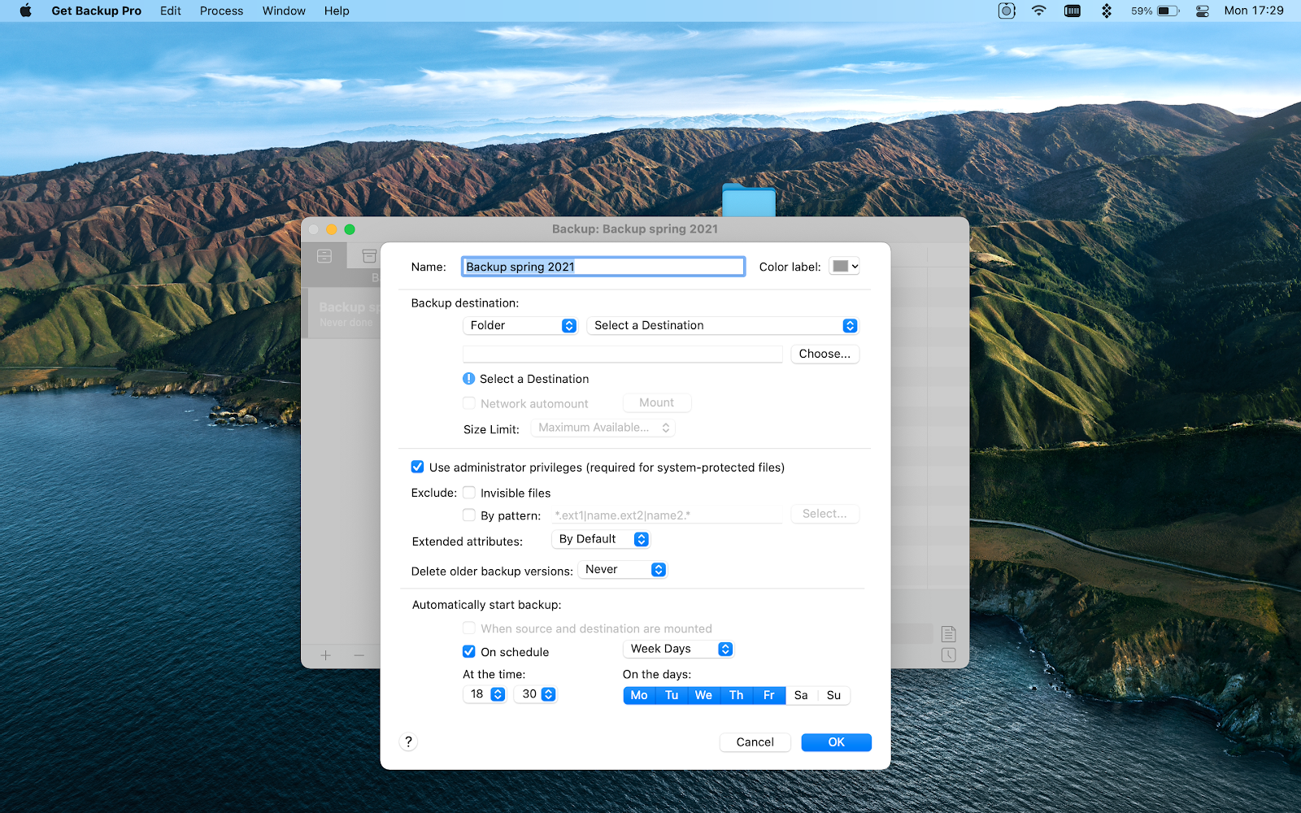Click the pattern Select... button

[825, 514]
